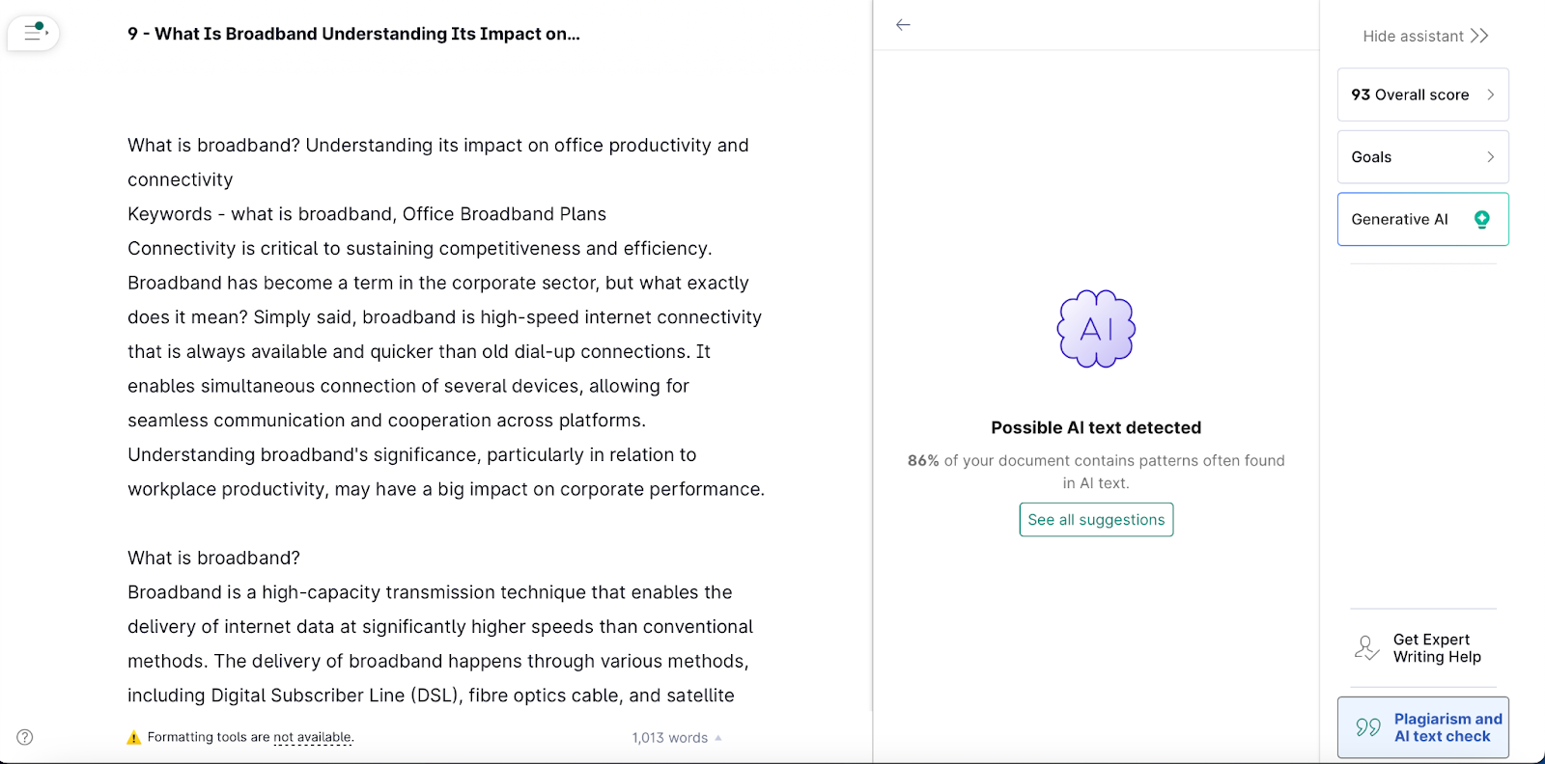
Task: Click the formatting warning triangle icon
Action: (134, 738)
